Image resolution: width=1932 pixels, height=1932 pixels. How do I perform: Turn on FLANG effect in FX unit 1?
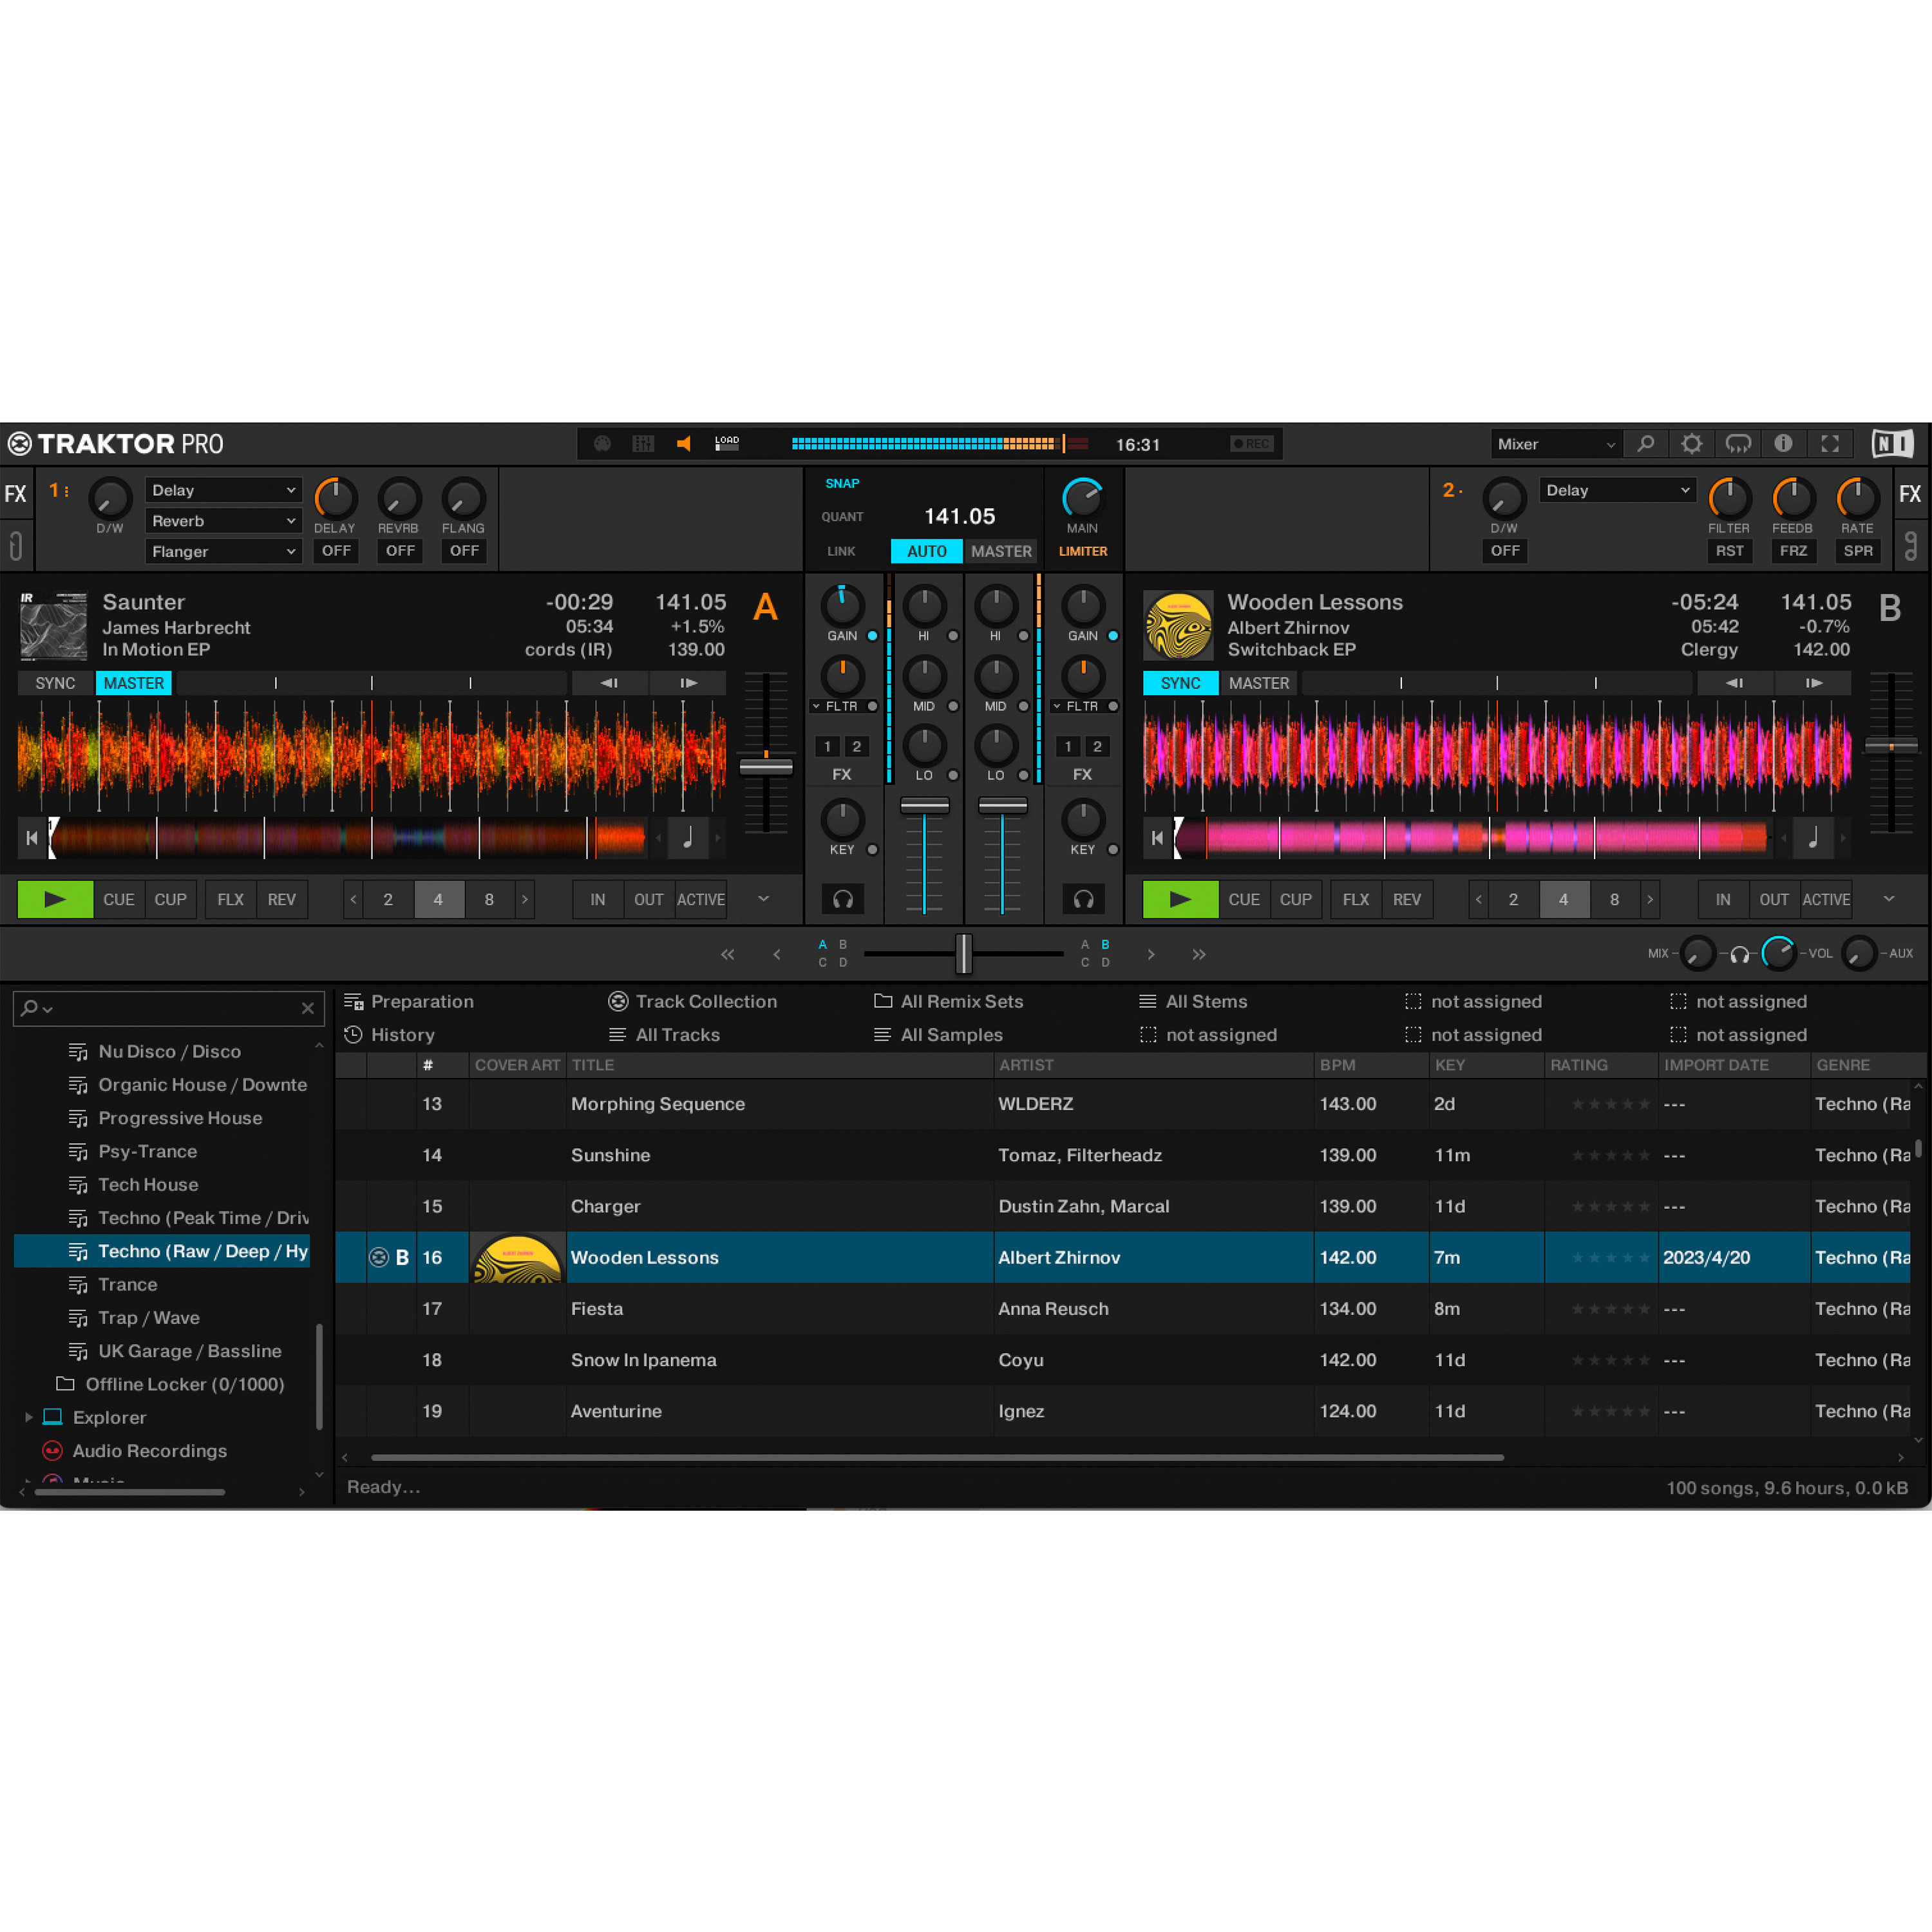coord(464,550)
